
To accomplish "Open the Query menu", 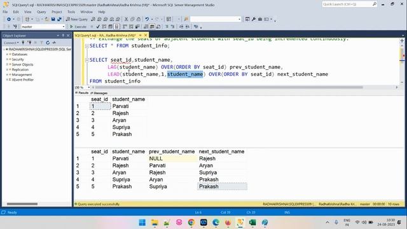I will click(41, 12).
